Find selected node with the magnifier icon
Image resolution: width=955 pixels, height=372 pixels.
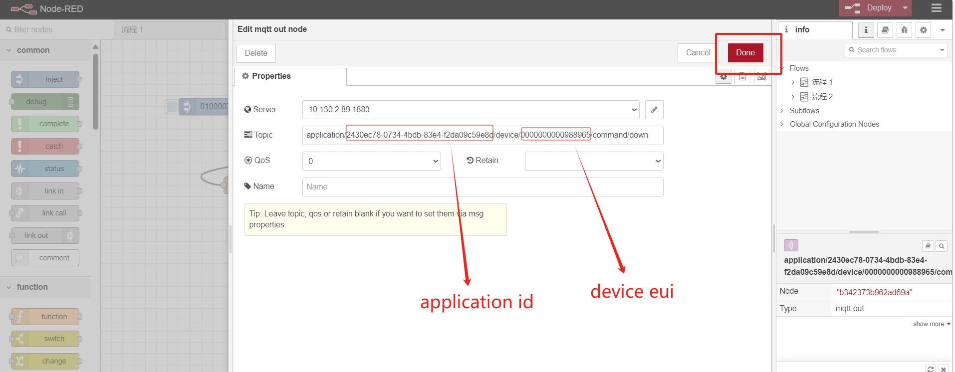click(x=942, y=246)
